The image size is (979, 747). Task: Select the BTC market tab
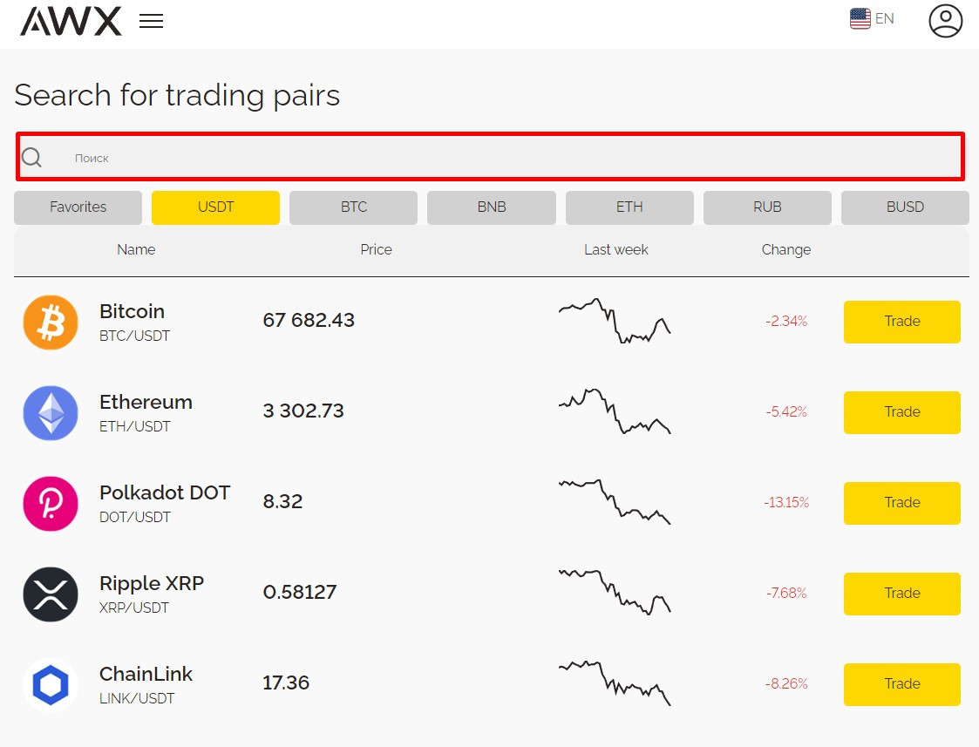point(353,207)
